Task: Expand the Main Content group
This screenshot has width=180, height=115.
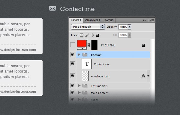Action: tap(79, 92)
